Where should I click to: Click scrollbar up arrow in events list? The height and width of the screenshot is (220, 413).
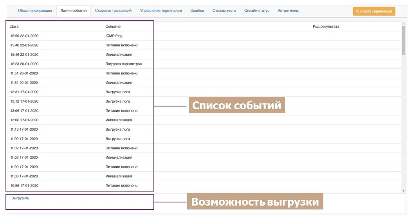[404, 24]
